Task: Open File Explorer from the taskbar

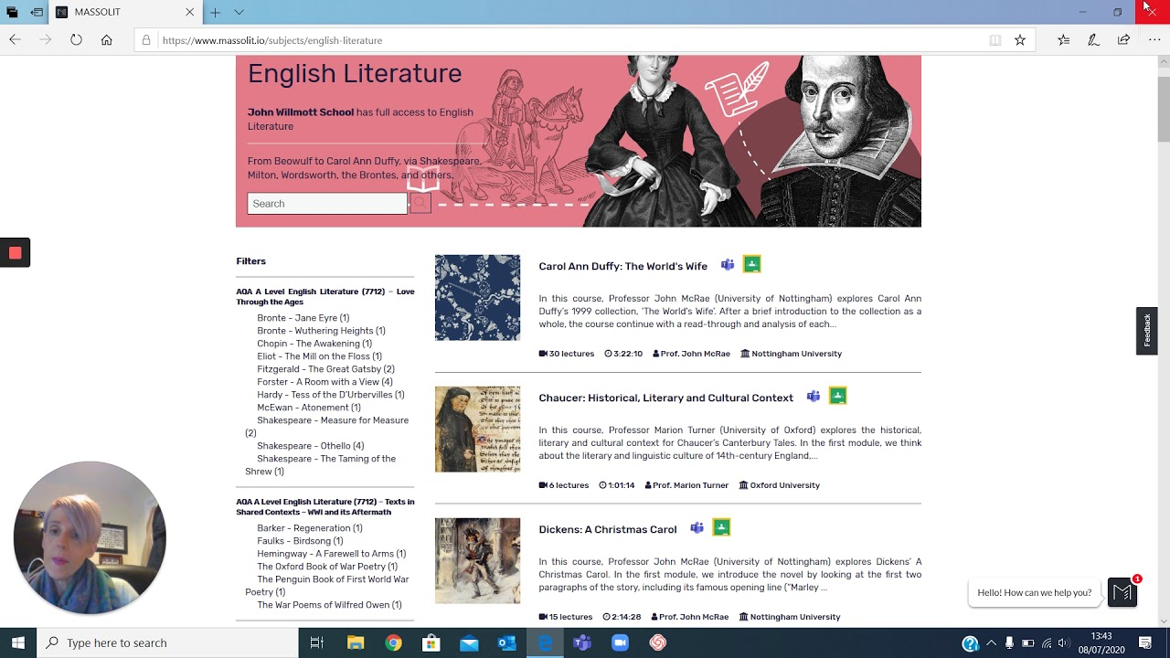Action: tap(356, 642)
